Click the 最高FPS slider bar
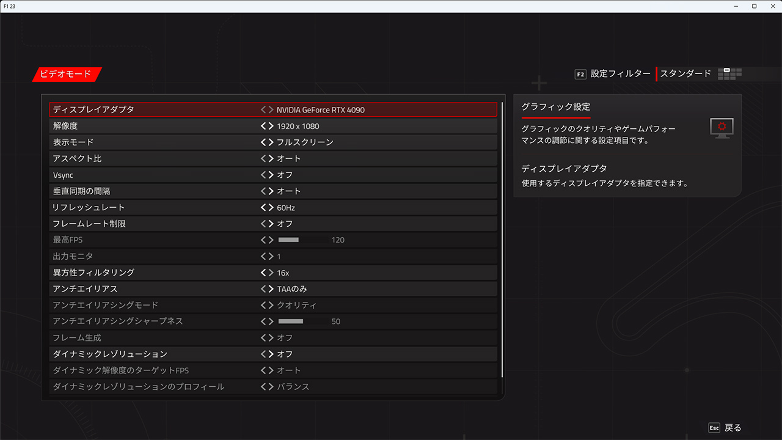This screenshot has height=440, width=782. [302, 240]
